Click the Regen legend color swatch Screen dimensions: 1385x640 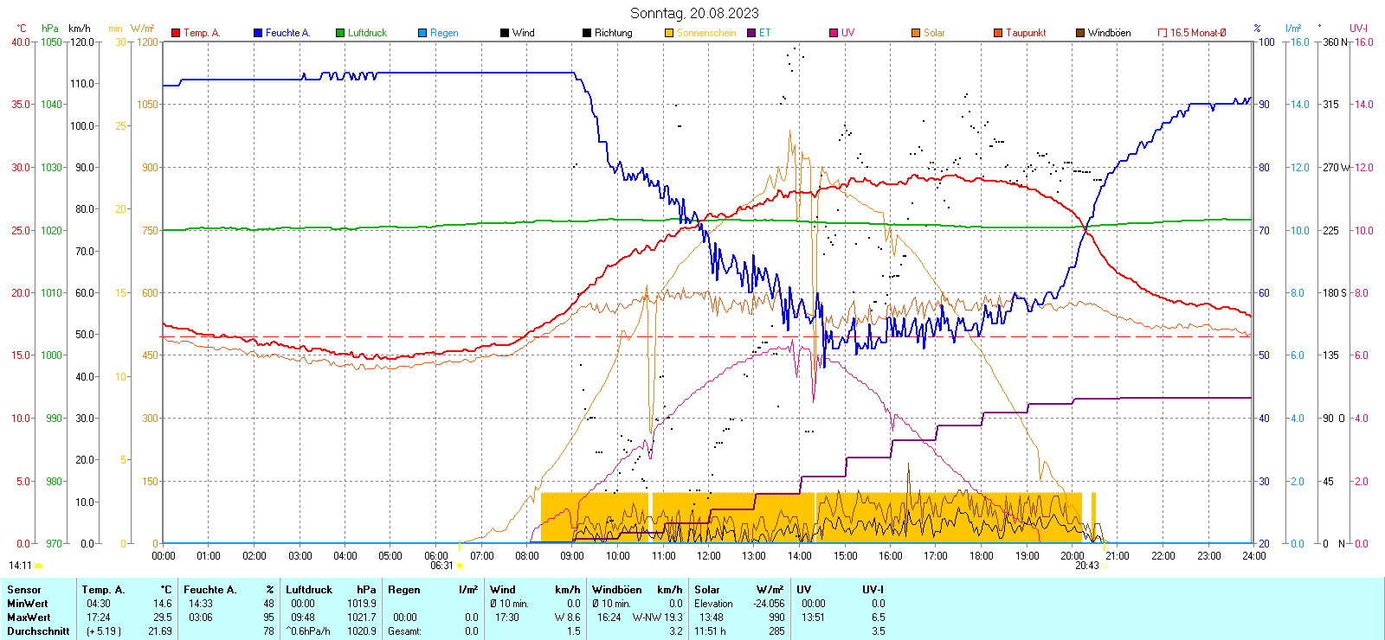[x=422, y=33]
